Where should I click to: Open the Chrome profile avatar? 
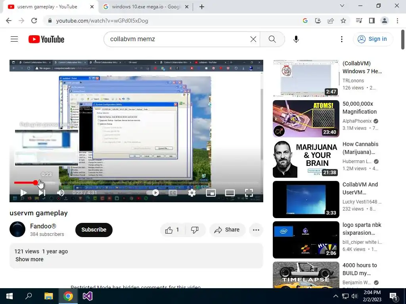tap(385, 21)
